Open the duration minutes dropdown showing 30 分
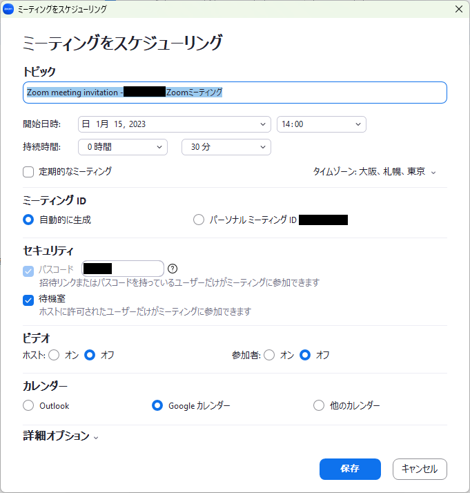The height and width of the screenshot is (493, 470). [226, 147]
